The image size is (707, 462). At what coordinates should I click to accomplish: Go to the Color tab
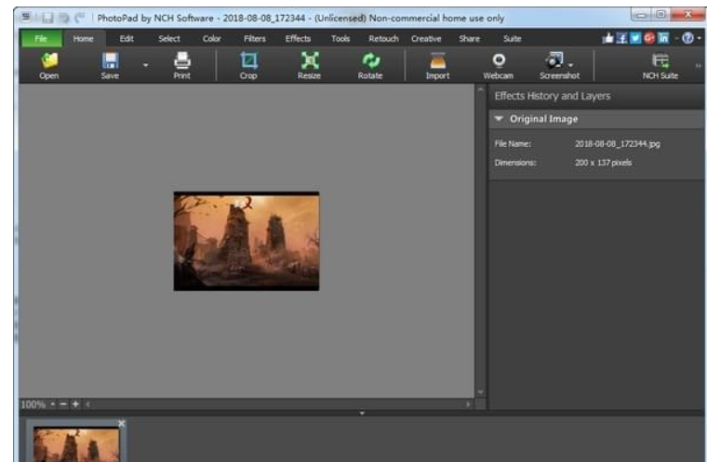point(211,39)
